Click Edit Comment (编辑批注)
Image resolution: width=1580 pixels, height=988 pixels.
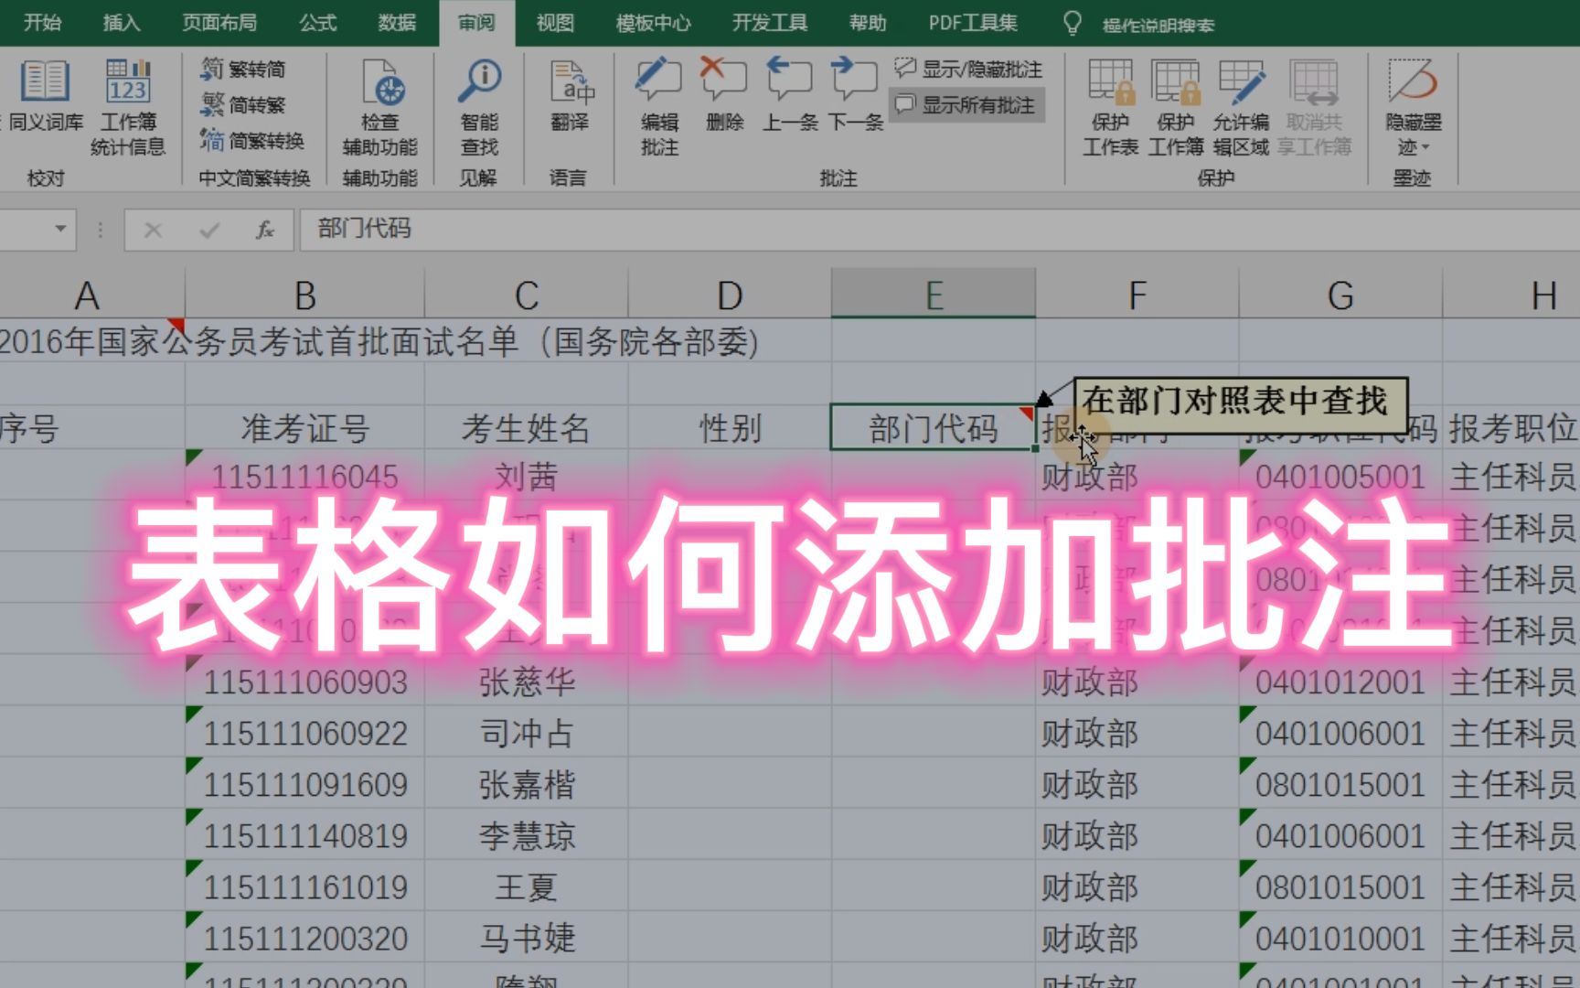[659, 108]
